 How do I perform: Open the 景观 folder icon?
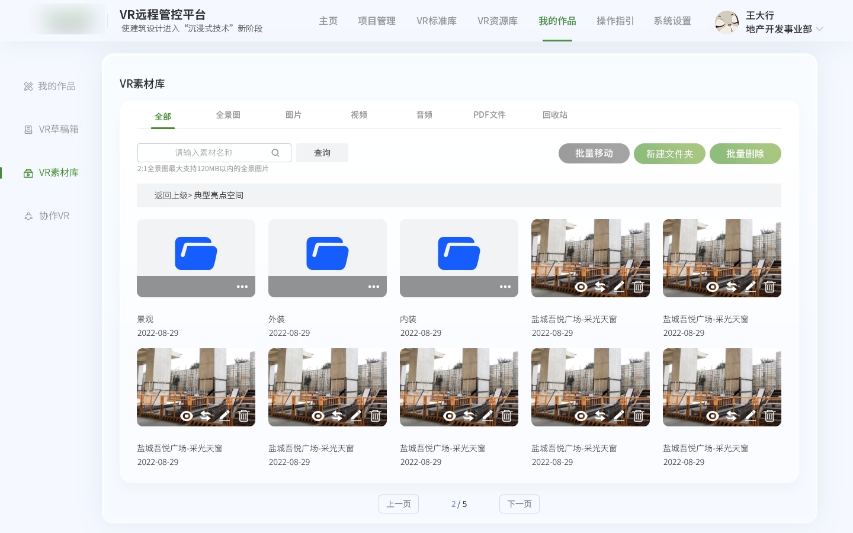pyautogui.click(x=196, y=253)
